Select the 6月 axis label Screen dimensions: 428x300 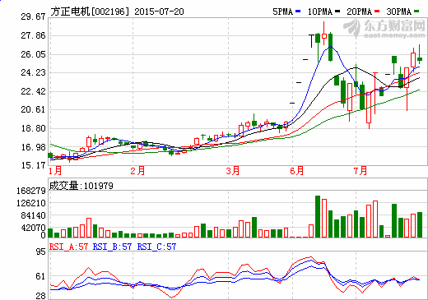click(x=297, y=171)
